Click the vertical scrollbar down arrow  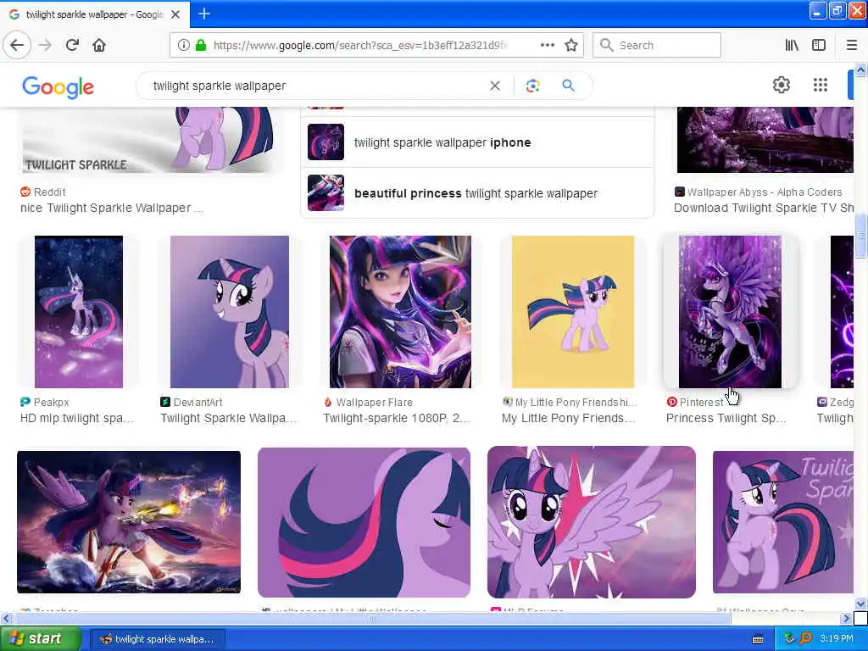point(861,604)
